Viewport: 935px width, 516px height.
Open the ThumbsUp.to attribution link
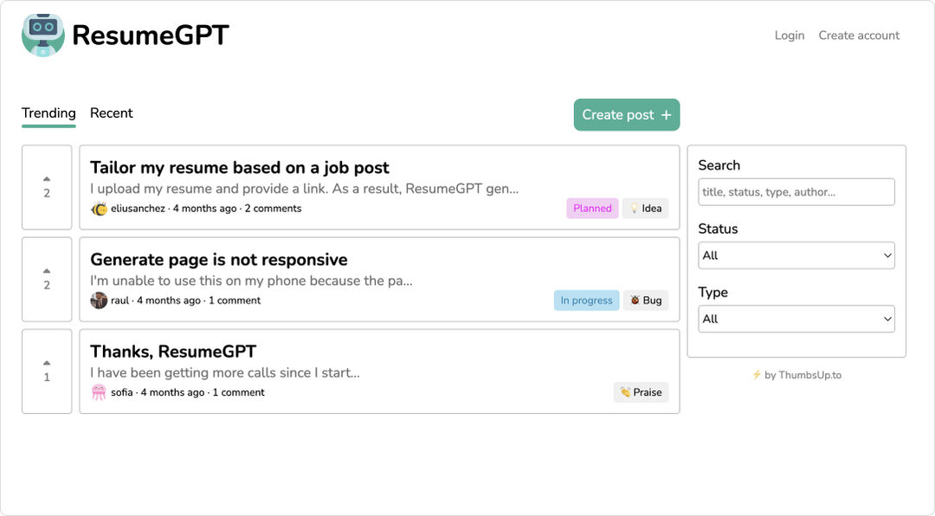click(x=803, y=375)
